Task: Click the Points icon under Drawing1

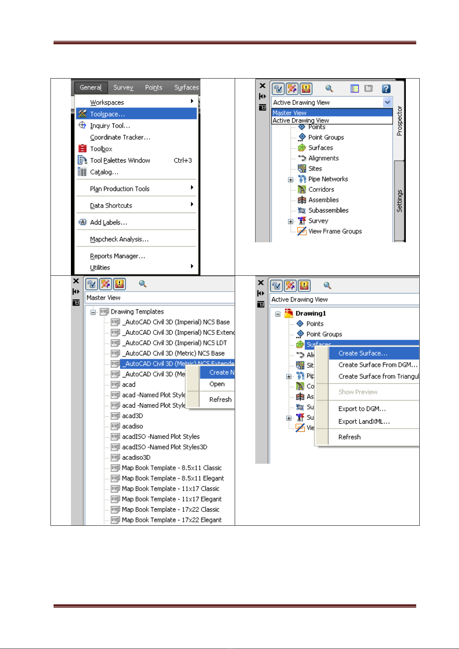Action: point(300,324)
